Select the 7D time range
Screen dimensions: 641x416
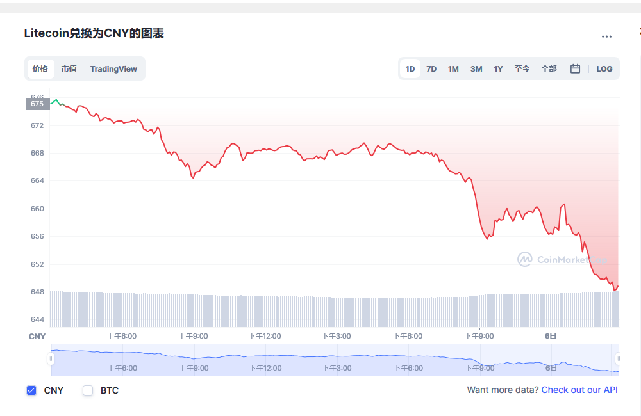[431, 69]
